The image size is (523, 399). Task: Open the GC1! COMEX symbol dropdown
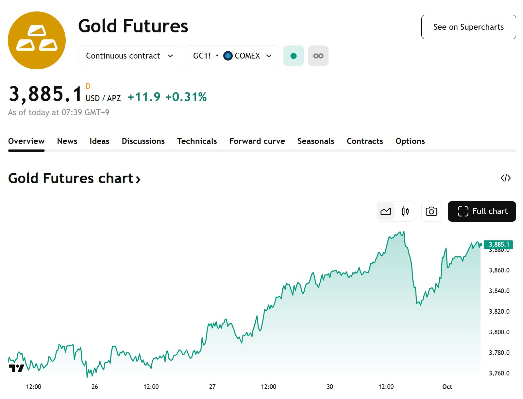[x=232, y=56]
